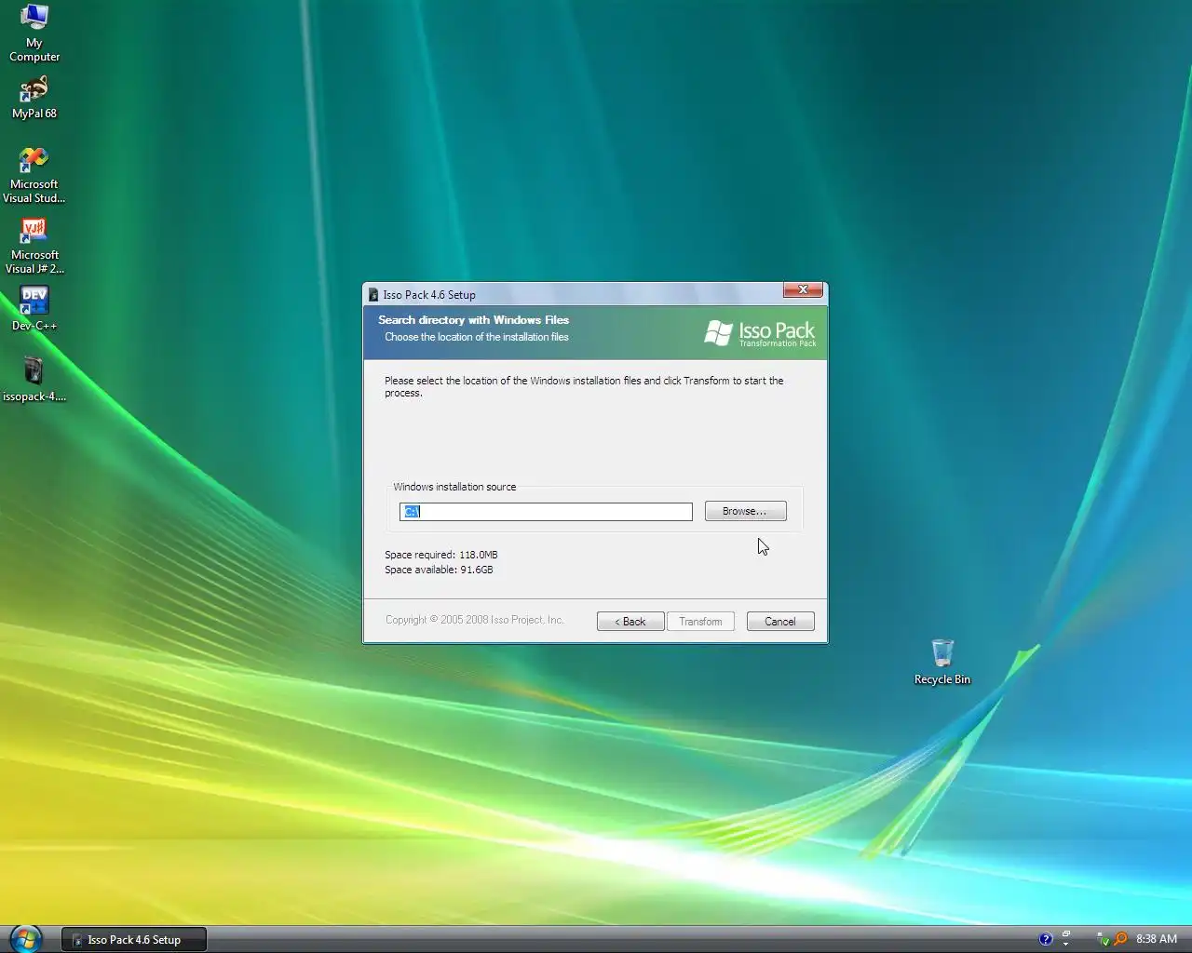The width and height of the screenshot is (1192, 953).
Task: Click the Isso Project copyright notice text
Action: pyautogui.click(x=475, y=620)
